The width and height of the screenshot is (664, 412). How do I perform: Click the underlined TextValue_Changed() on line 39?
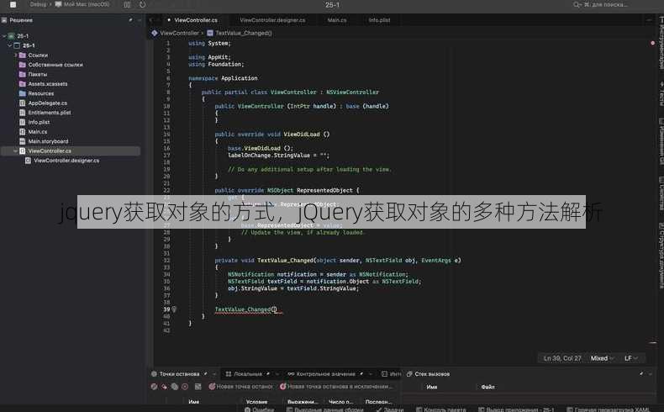[246, 309]
